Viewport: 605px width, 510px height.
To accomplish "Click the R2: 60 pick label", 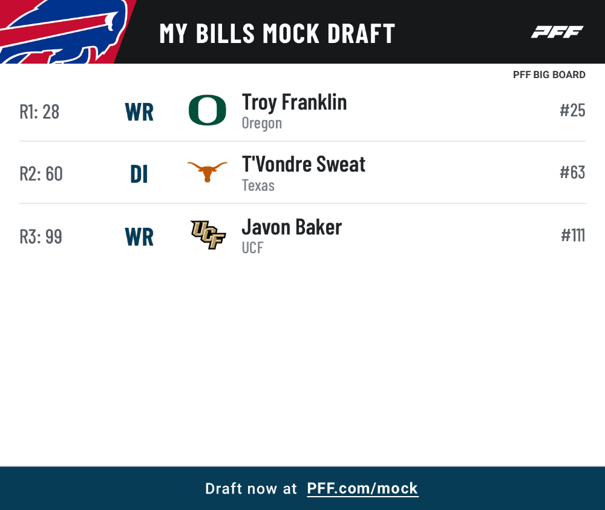I will [41, 174].
